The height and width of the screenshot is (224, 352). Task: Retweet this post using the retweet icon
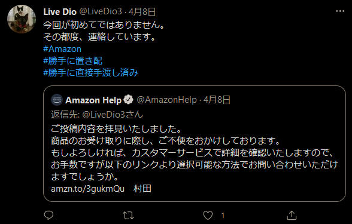pos(128,216)
